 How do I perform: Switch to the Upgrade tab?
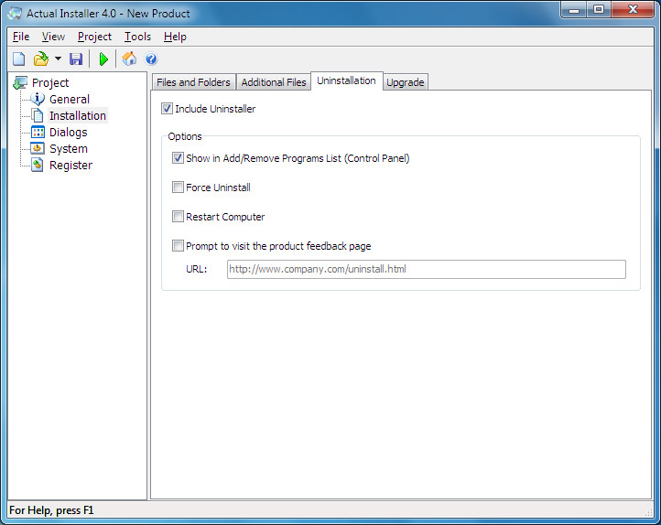pos(406,82)
